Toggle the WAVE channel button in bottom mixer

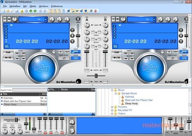(x=40, y=133)
